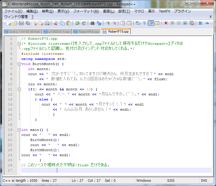The image size is (216, 186).
Task: Open the ウィンドウ管理 menu
Action: [16, 17]
